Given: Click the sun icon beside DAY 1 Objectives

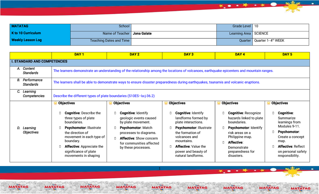Looking at the screenshot, I should 55,103.
